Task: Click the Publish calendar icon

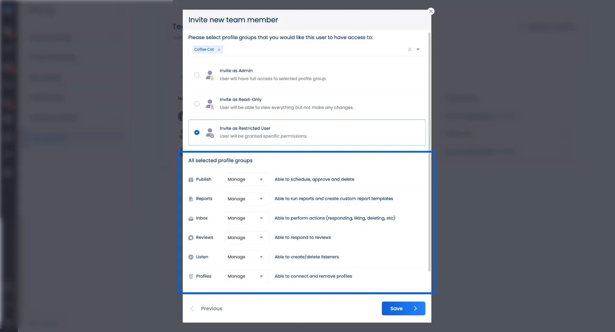Action: (x=191, y=180)
